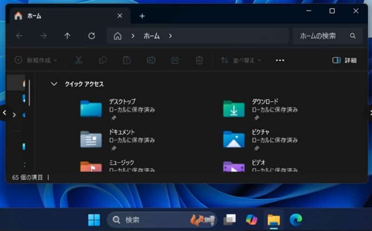Launch Copilot from the taskbar
Viewport: 372px width, 231px height.
[252, 220]
